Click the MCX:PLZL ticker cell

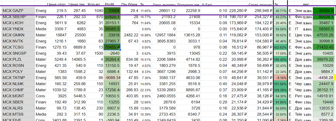coord(18,59)
